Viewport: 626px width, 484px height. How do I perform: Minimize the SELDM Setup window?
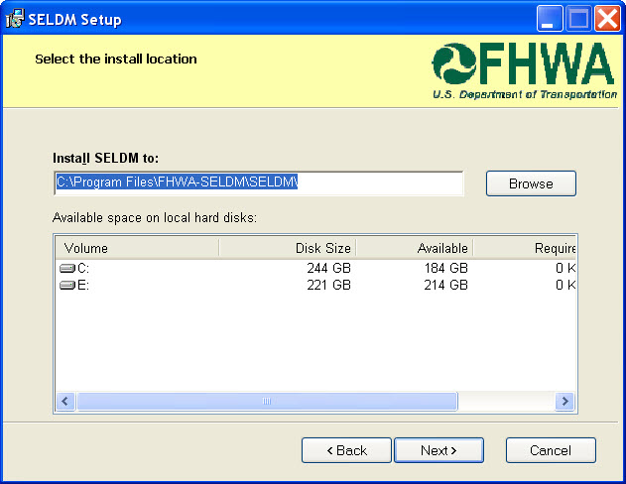(x=552, y=18)
